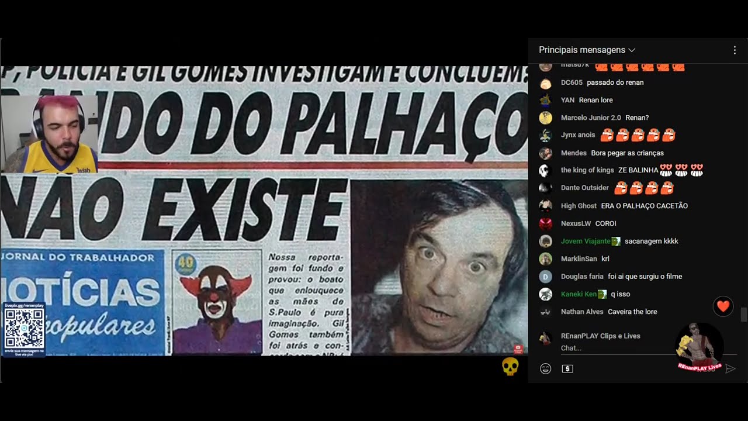Open Jovem Viajante's avatar

tap(545, 241)
